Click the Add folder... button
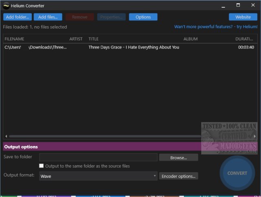The width and height of the screenshot is (261, 197). pos(18,17)
